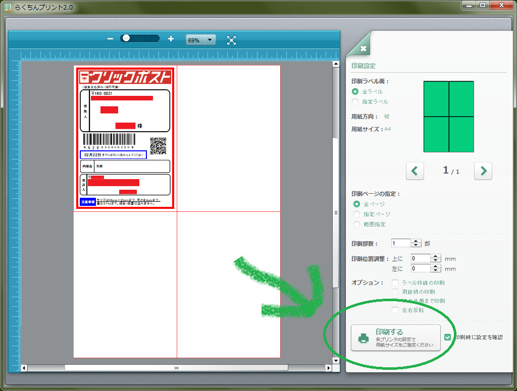Choose the 全ページ radio option
The height and width of the screenshot is (391, 517).
pyautogui.click(x=356, y=204)
